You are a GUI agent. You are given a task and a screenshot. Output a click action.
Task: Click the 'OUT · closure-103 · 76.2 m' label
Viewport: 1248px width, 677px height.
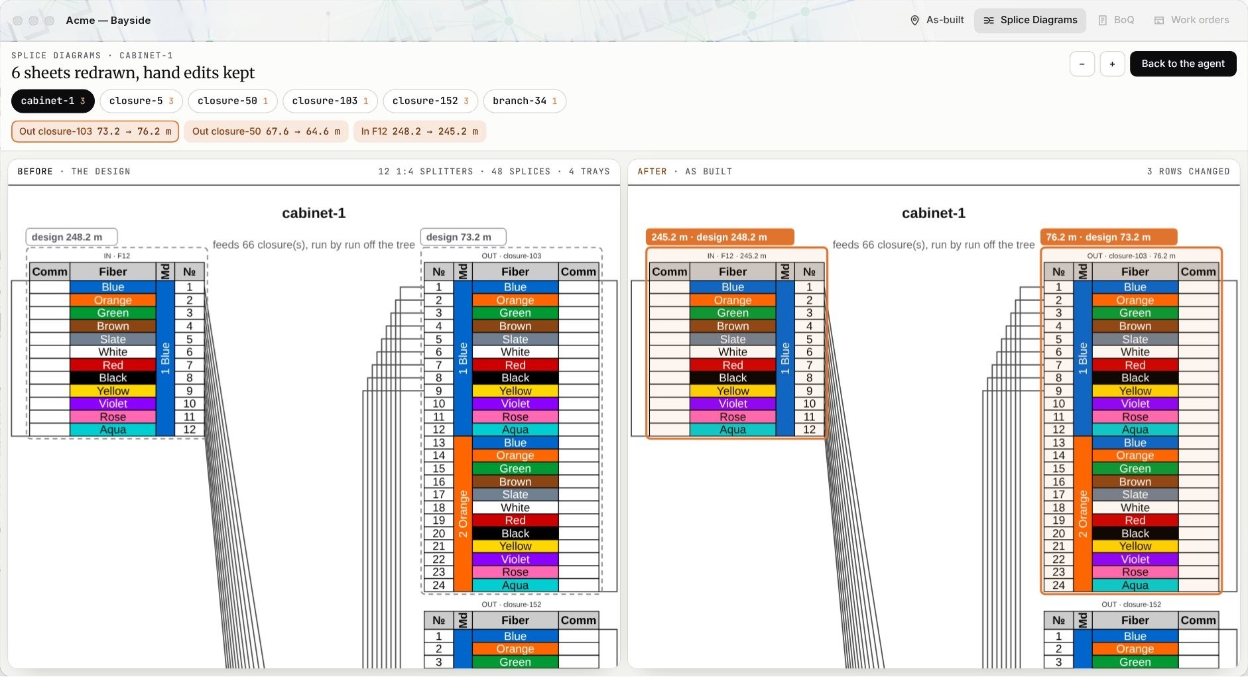[x=1131, y=255]
